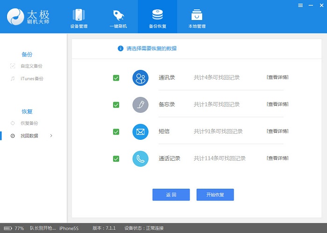Open the 本地管理 shopping bag icon
Screen dimensions: 327x233
click(x=197, y=15)
